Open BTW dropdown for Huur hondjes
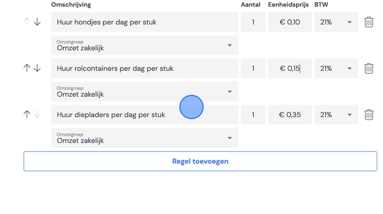This screenshot has width=383, height=214. tap(336, 22)
